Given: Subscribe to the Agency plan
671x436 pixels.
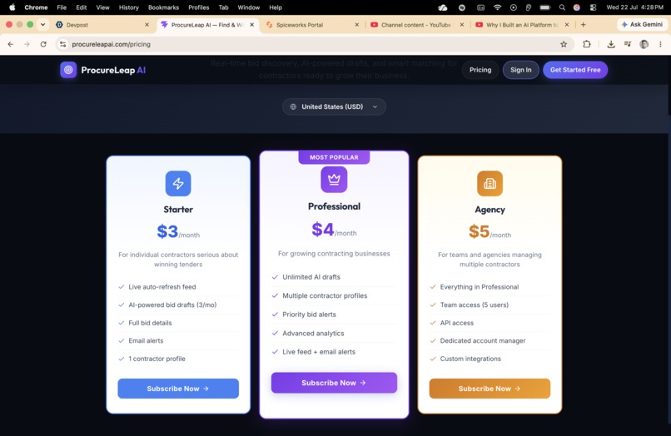Looking at the screenshot, I should coord(490,389).
